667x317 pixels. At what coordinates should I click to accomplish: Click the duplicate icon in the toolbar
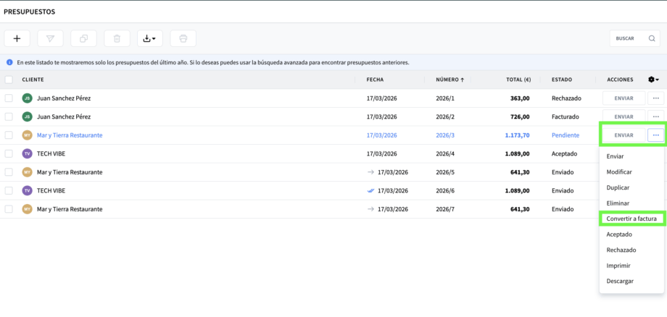[83, 38]
